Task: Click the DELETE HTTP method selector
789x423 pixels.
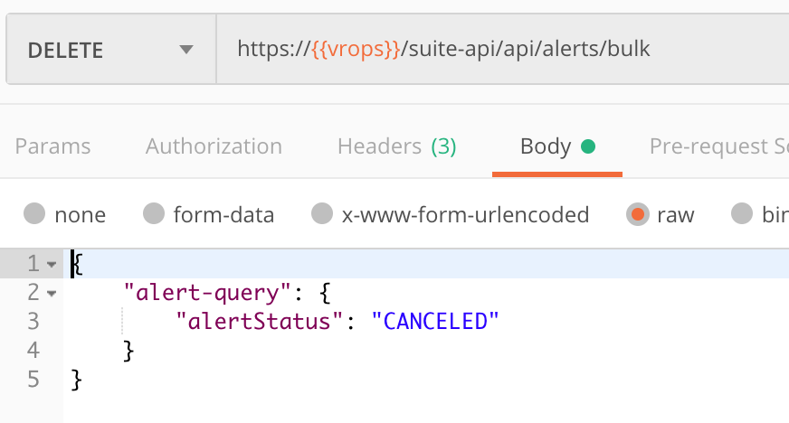Action: pos(111,49)
